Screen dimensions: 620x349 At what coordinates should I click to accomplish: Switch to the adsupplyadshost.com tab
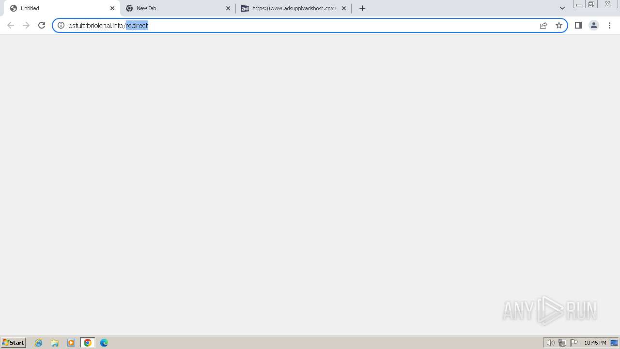[294, 8]
